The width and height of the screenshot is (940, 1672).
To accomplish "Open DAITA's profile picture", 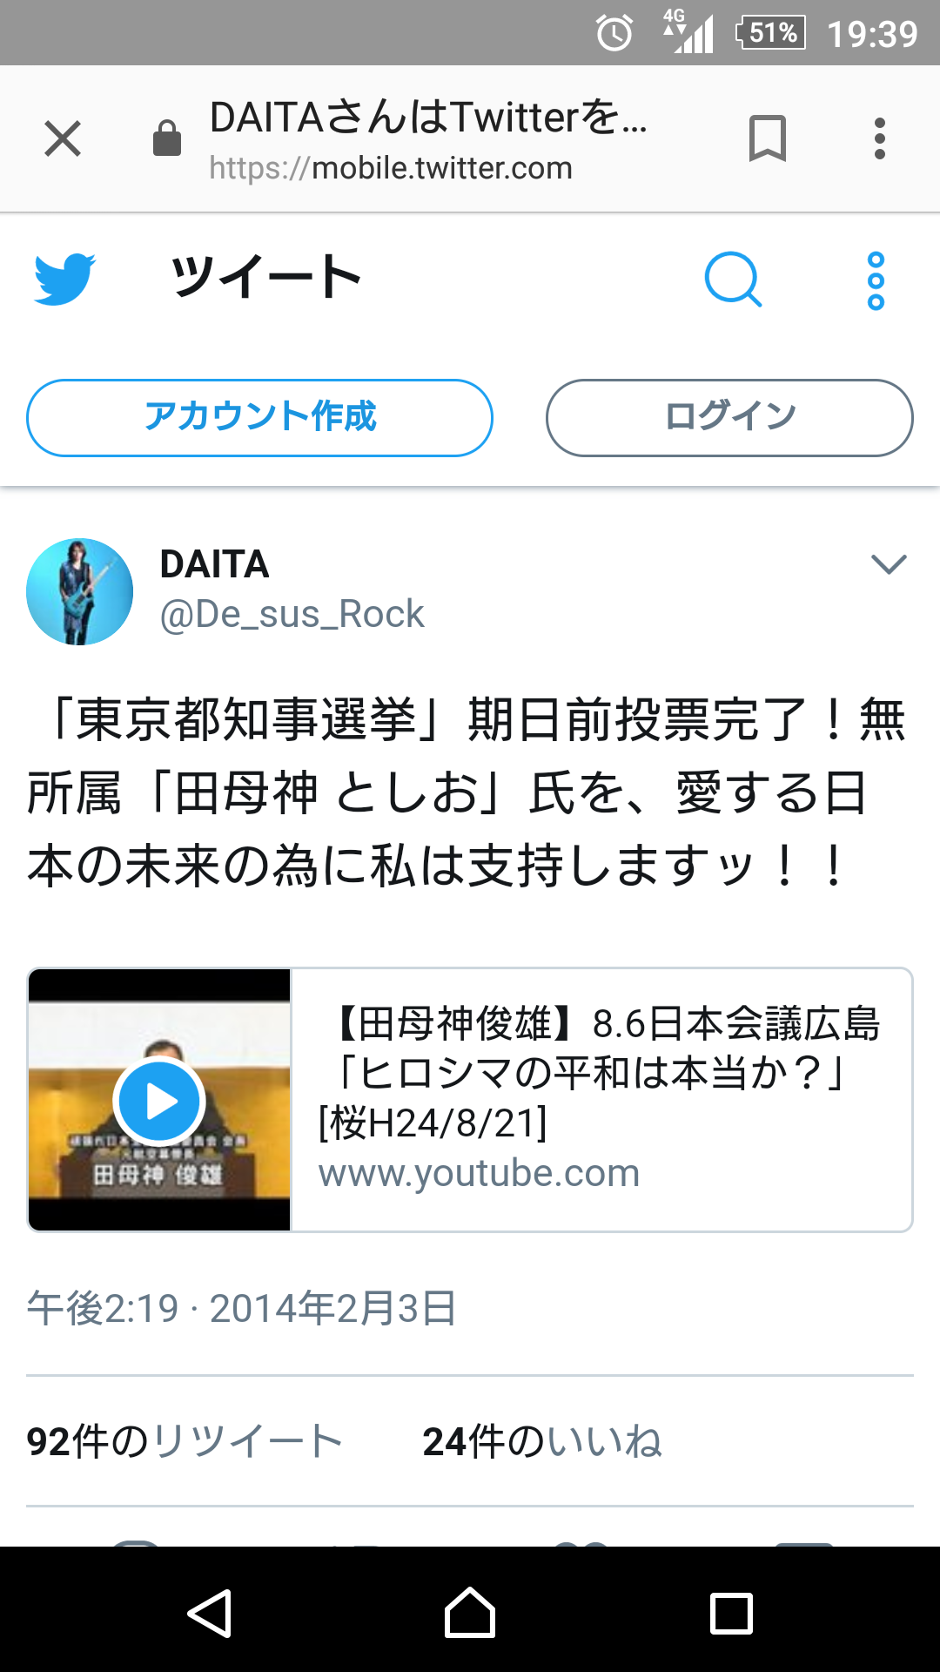I will point(79,591).
